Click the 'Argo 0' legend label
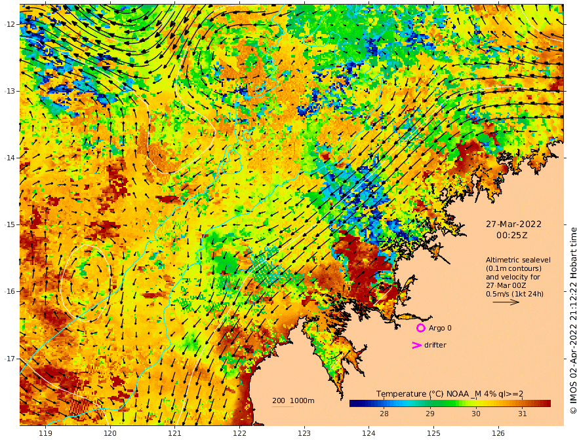 (440, 328)
